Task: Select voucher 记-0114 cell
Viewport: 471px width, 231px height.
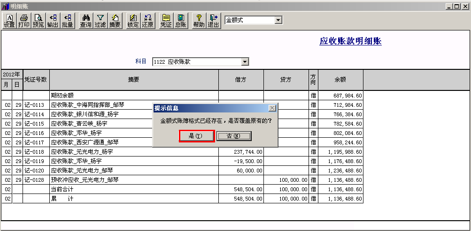Action: pyautogui.click(x=36, y=114)
